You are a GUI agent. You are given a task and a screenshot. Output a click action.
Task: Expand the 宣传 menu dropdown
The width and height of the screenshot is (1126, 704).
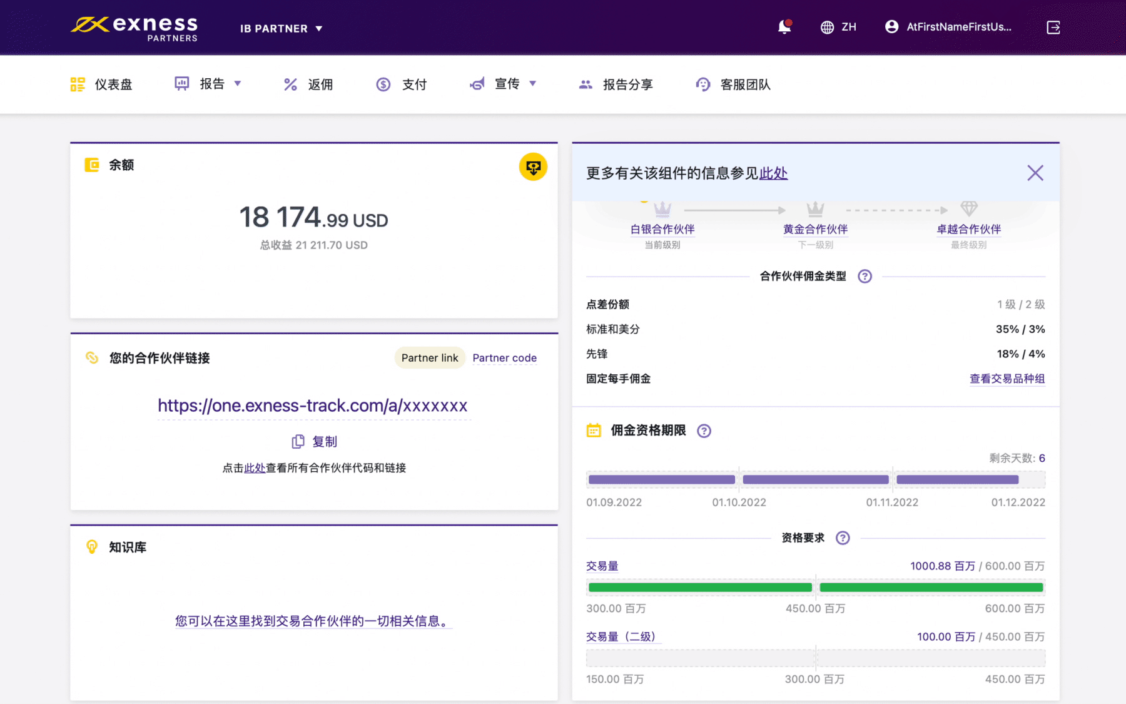pos(504,84)
